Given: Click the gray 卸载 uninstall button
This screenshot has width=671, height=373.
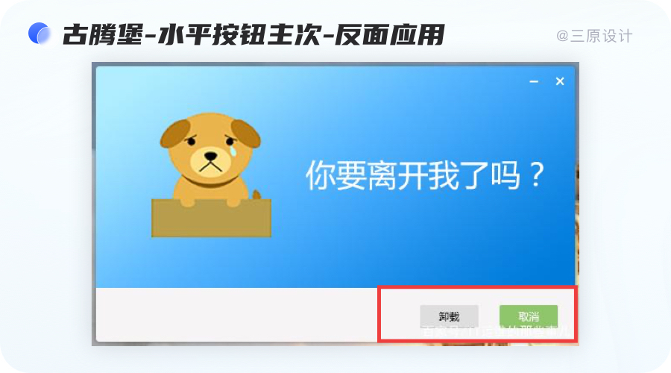Looking at the screenshot, I should [449, 316].
